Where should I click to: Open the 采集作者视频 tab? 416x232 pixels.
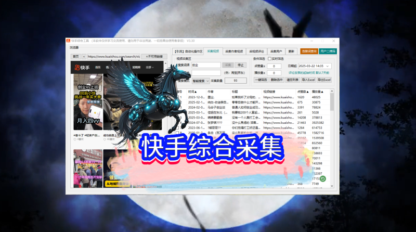pyautogui.click(x=234, y=51)
